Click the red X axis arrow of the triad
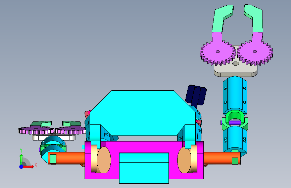 click(x=28, y=167)
